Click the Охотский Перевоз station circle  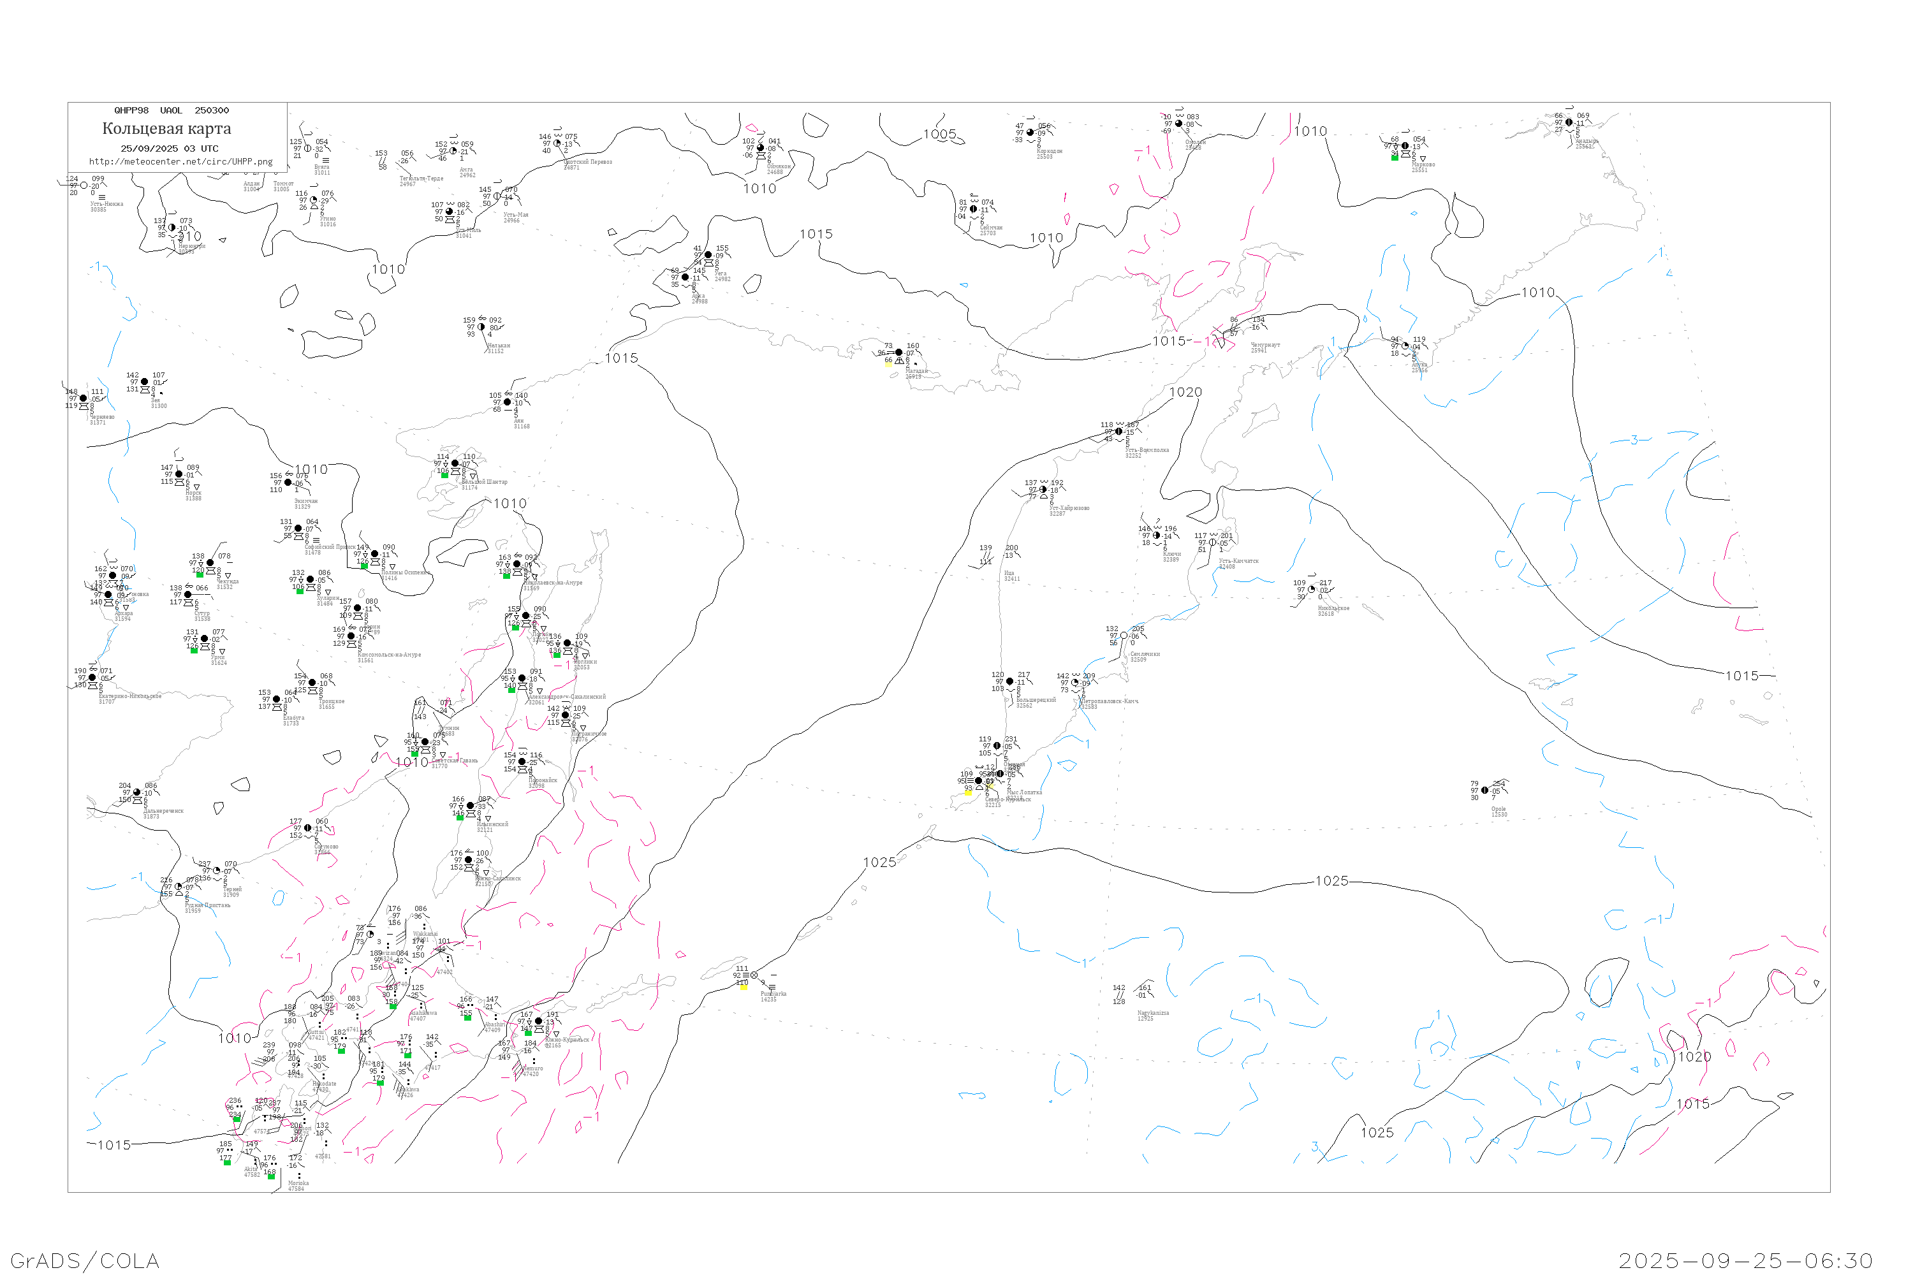557,144
